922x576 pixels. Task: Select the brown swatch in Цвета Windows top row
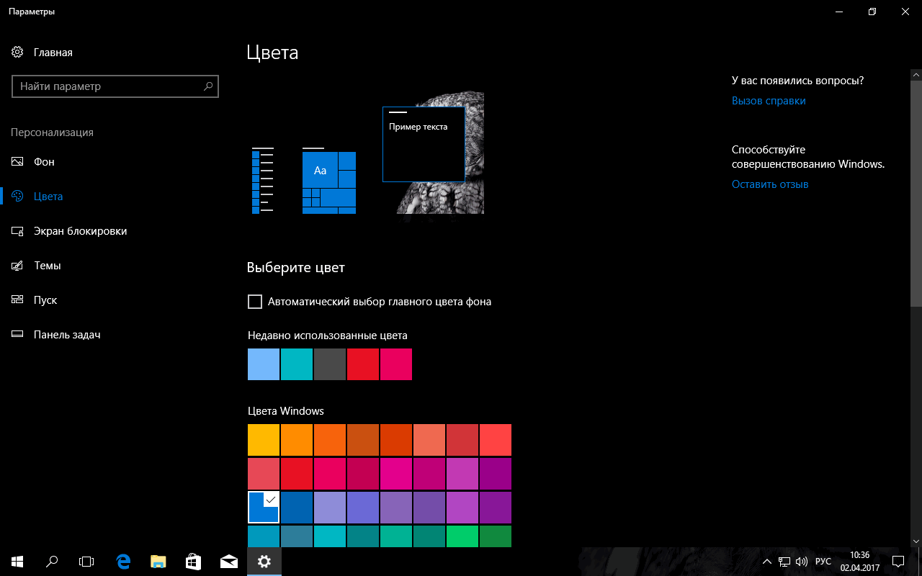click(363, 440)
